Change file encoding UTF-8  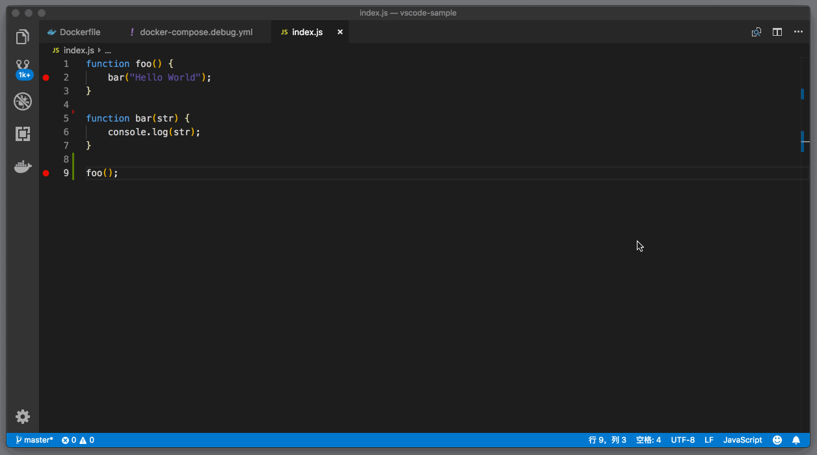(x=683, y=440)
